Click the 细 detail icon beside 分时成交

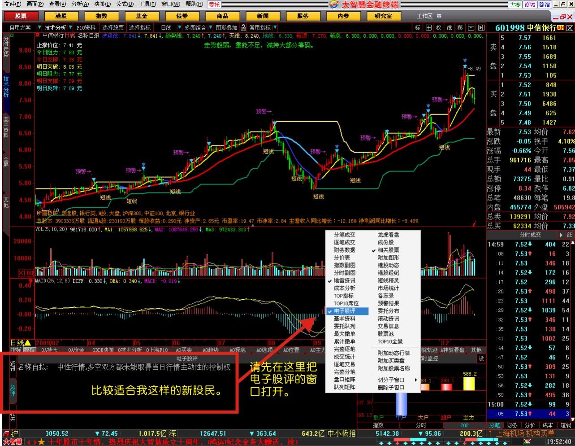click(570, 235)
